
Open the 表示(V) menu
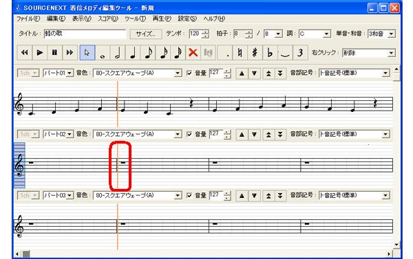pos(82,19)
